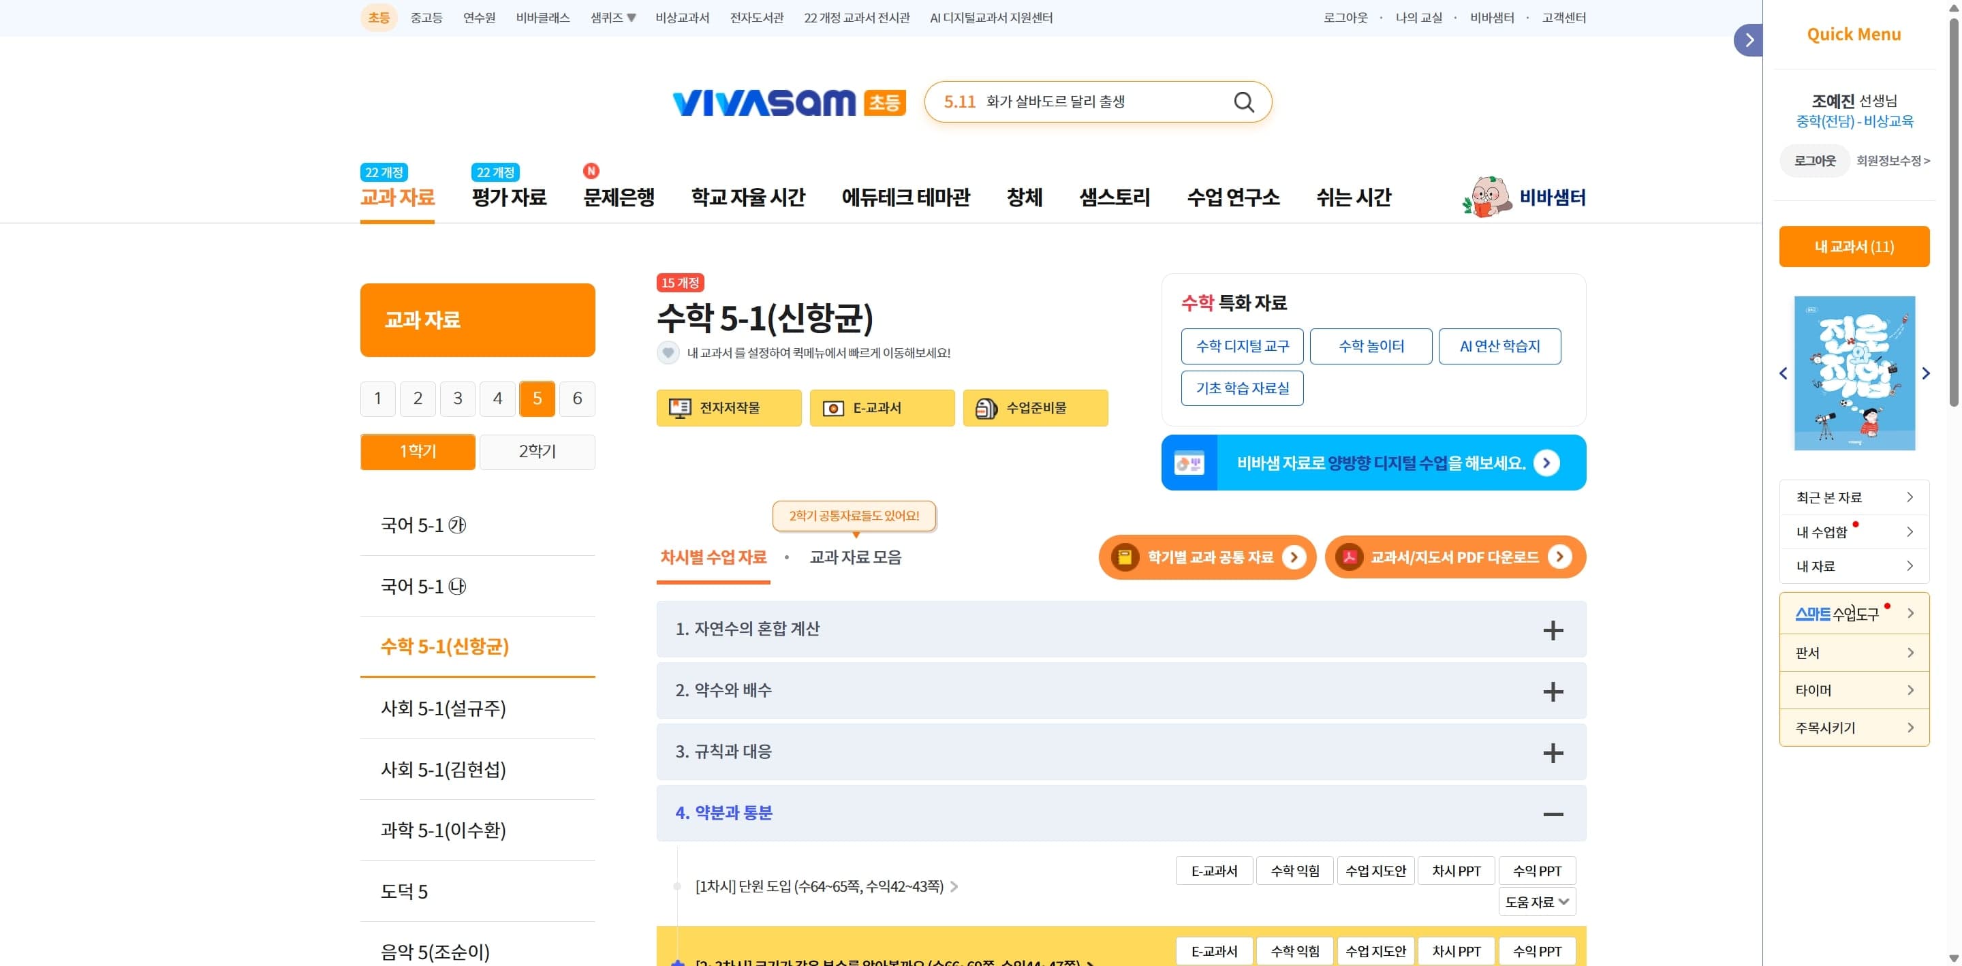
Task: Expand unit 3. 규칙과 대응
Action: (x=1121, y=752)
